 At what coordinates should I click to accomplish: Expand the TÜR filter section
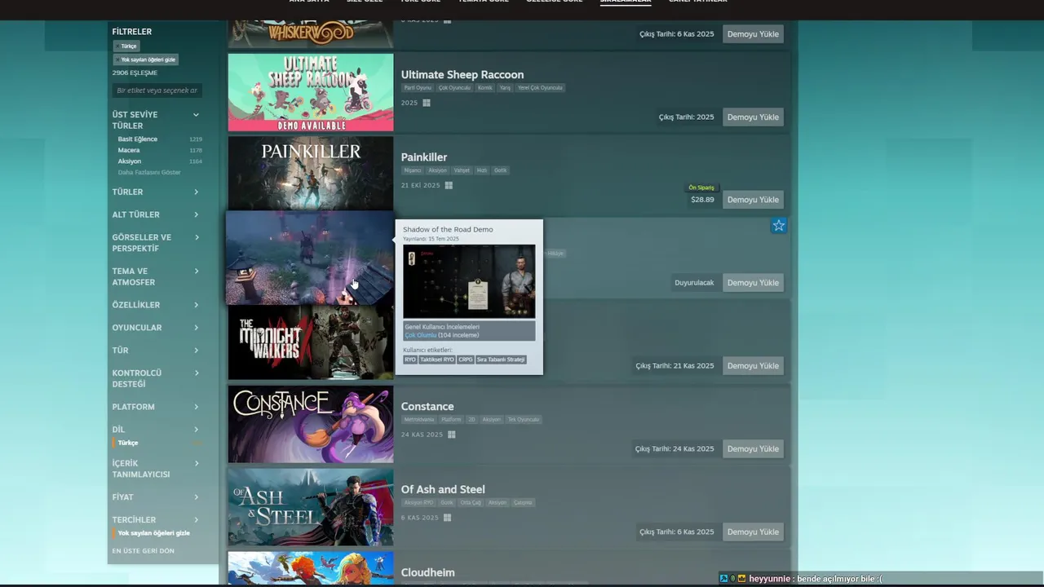pos(156,351)
